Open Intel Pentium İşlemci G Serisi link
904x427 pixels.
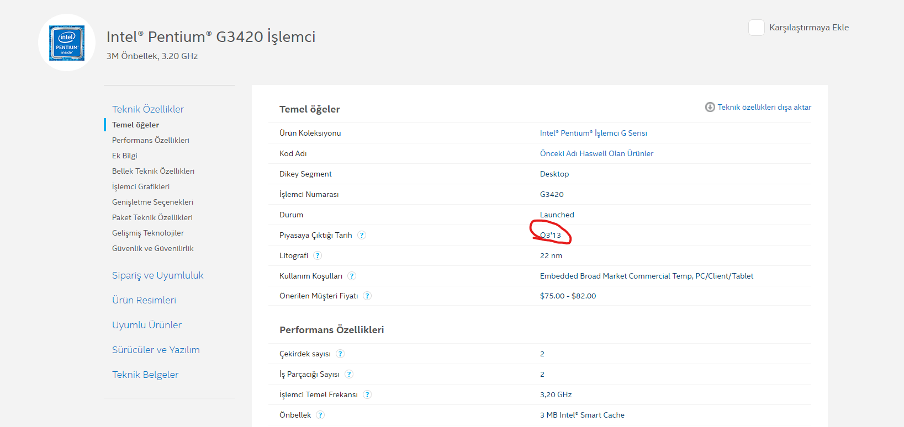[593, 133]
